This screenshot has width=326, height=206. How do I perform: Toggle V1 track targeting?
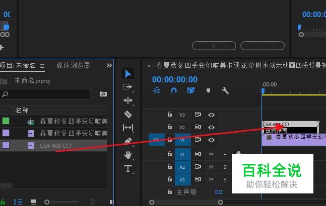(183, 140)
